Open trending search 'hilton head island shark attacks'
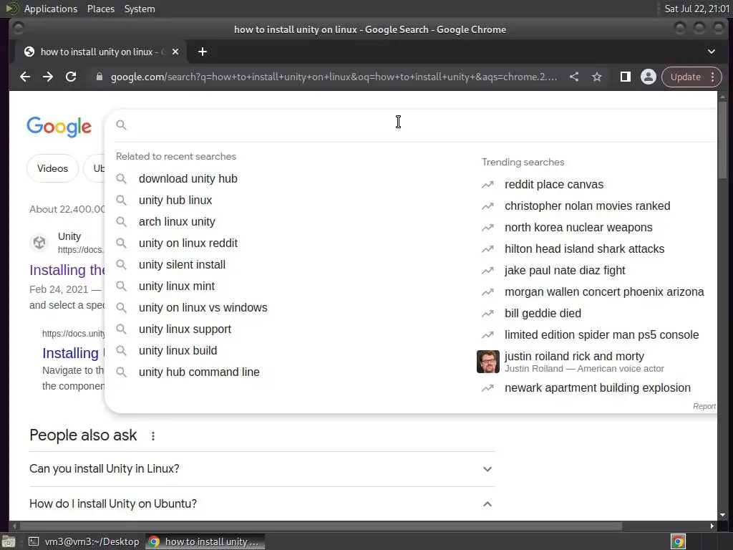Viewport: 733px width, 550px height. 584,249
